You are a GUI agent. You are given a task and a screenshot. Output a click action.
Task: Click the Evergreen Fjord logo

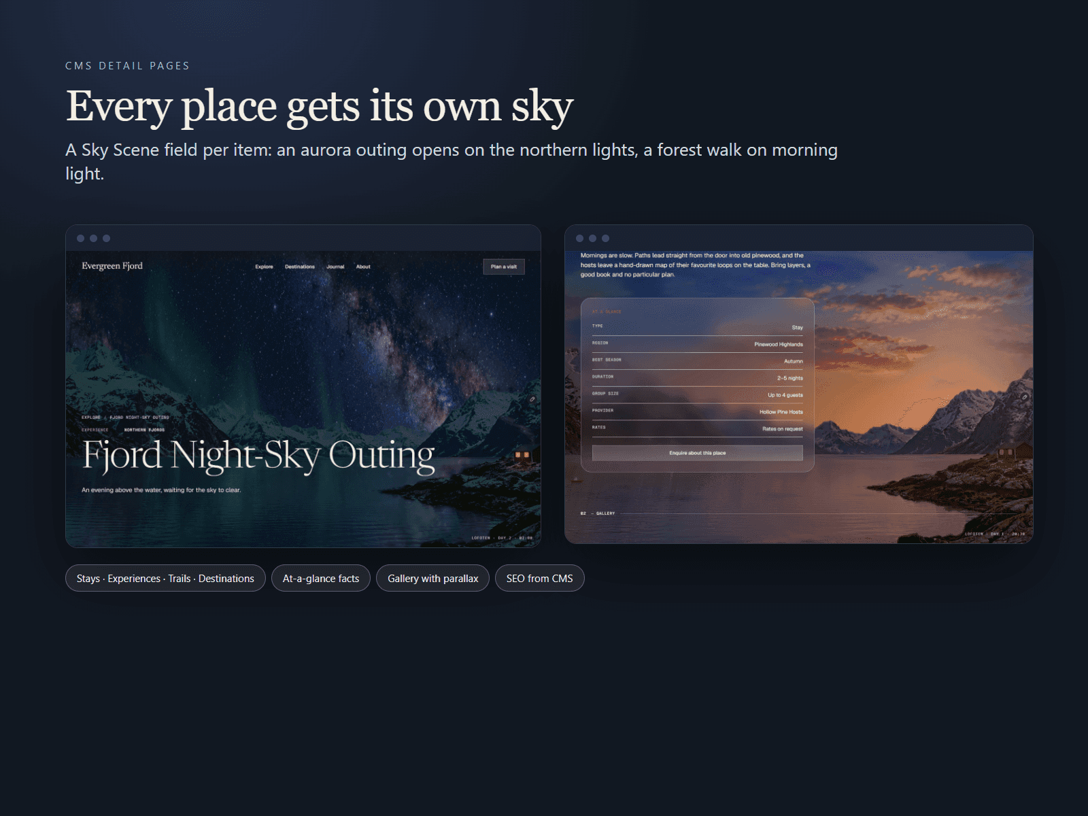tap(112, 266)
